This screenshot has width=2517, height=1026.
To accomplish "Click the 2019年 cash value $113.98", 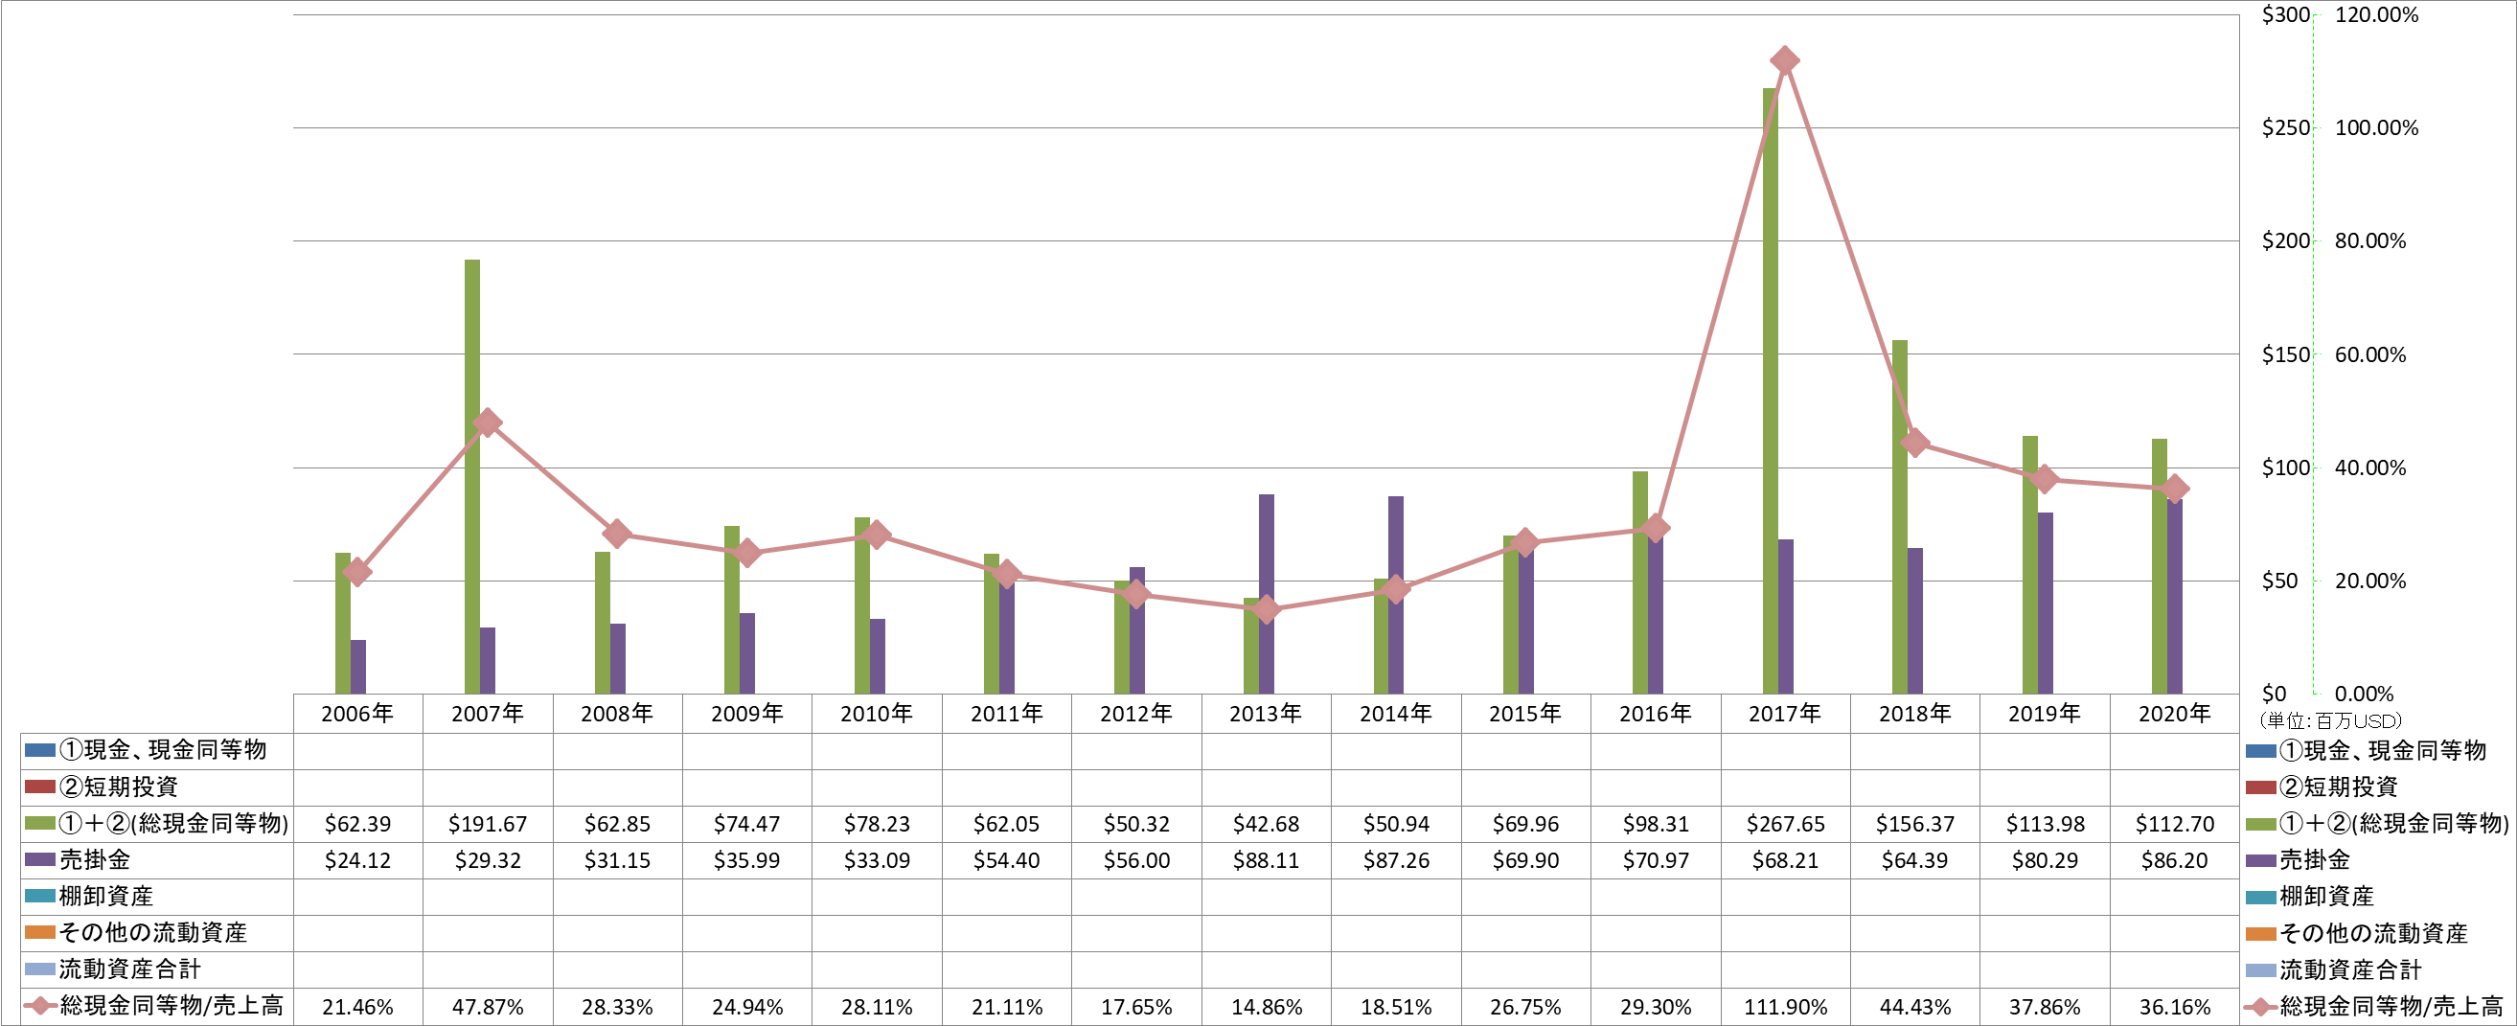I will tap(2045, 824).
